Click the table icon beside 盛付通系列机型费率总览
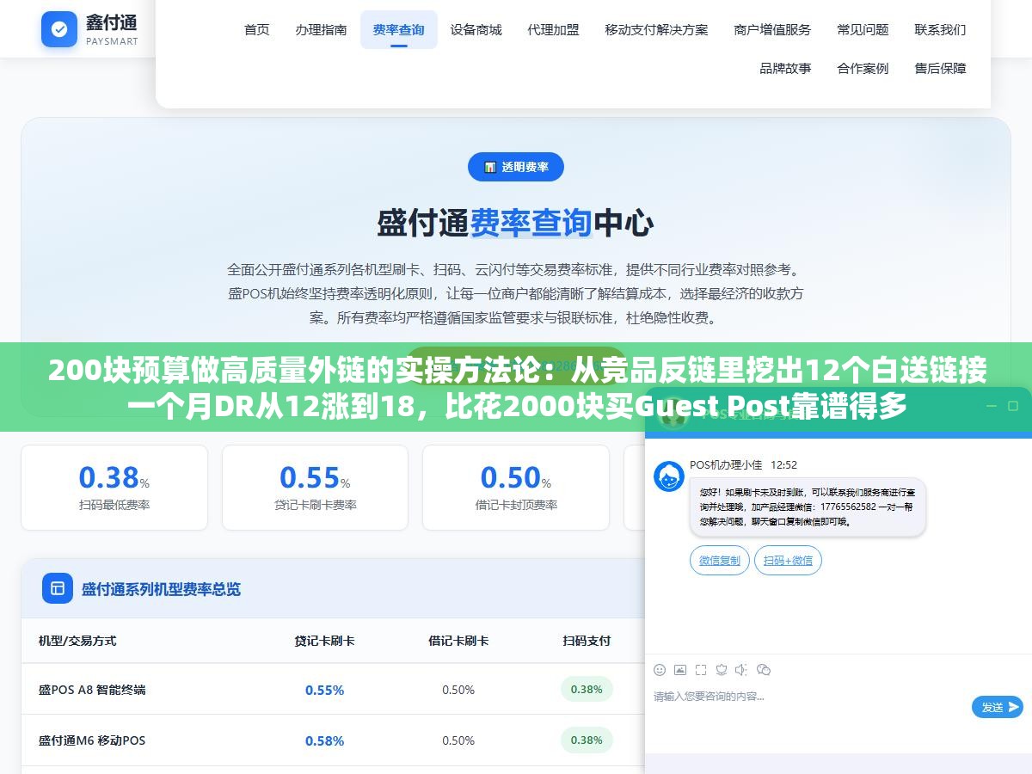This screenshot has width=1032, height=774. (x=58, y=588)
